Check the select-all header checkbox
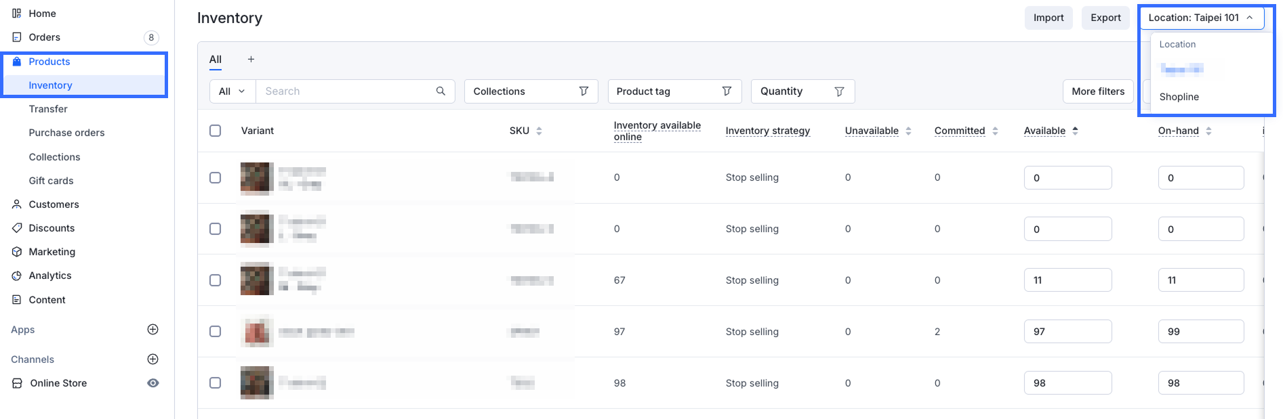This screenshot has width=1283, height=419. [216, 131]
